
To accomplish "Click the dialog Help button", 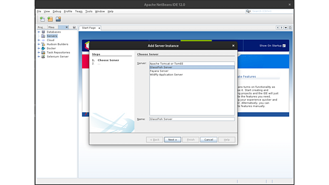I will click(227, 140).
